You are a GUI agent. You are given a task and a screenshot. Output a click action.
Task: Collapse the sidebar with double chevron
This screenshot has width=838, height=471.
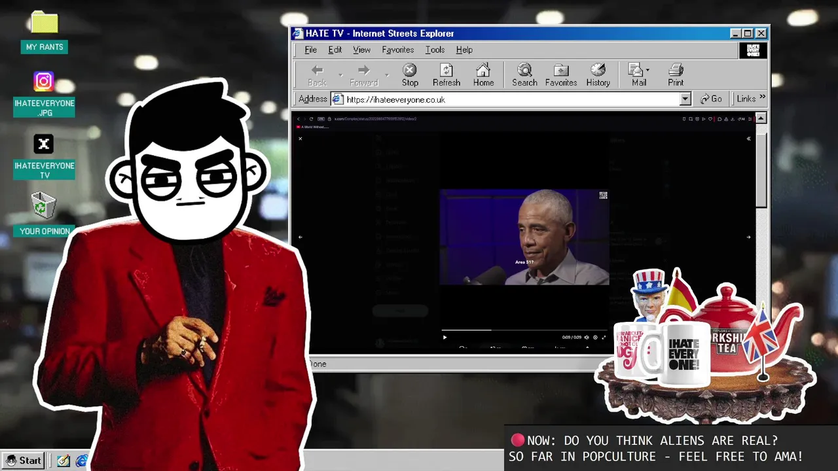748,138
